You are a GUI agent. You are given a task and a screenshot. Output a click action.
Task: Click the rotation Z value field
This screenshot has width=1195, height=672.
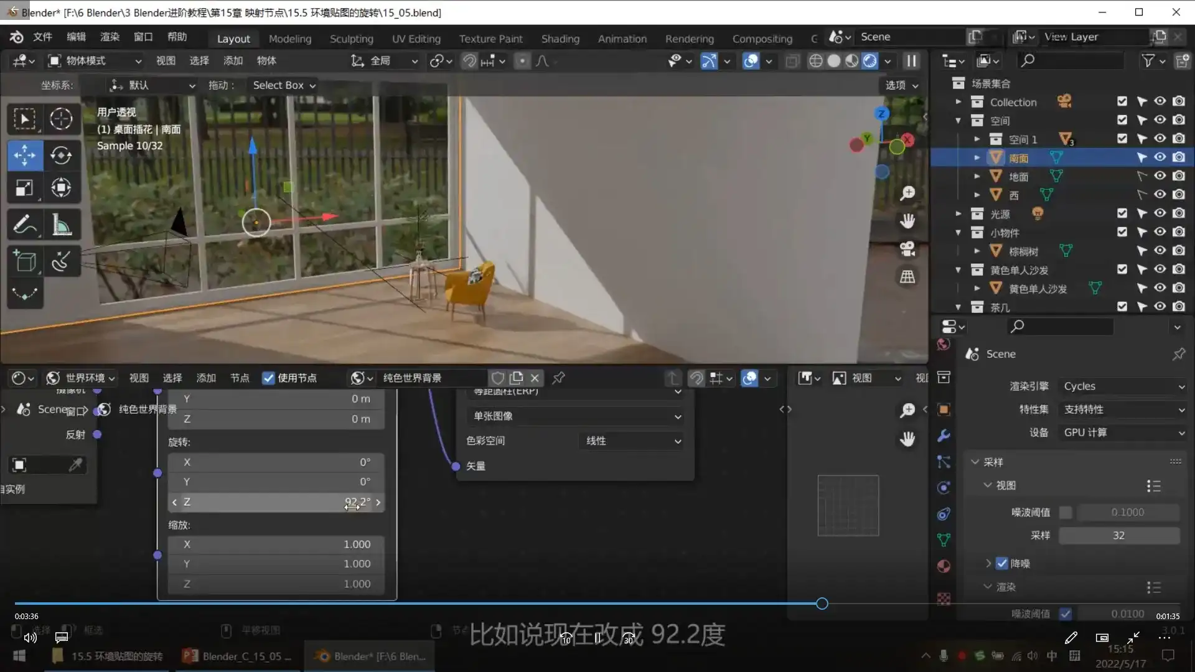click(276, 502)
